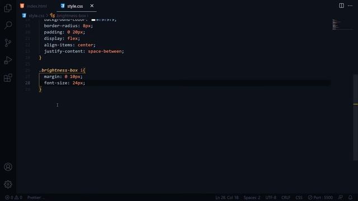358x201 pixels.
Task: Click the Prettier status bar item
Action: click(36, 197)
